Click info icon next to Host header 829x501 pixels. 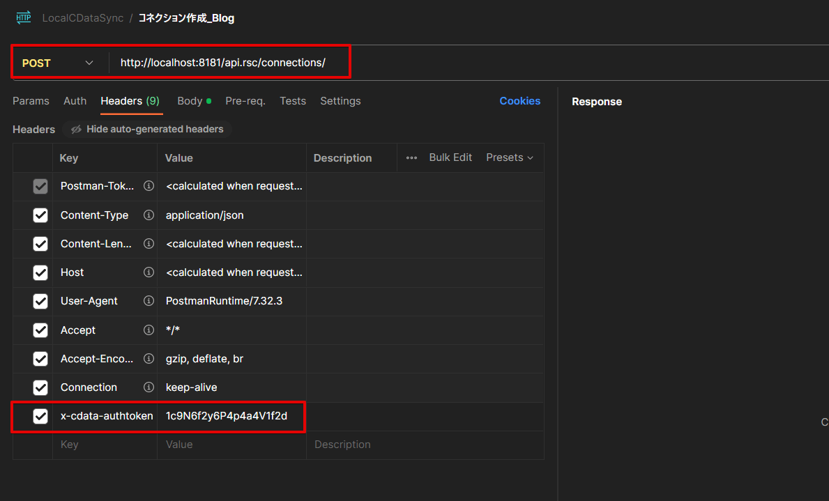149,272
